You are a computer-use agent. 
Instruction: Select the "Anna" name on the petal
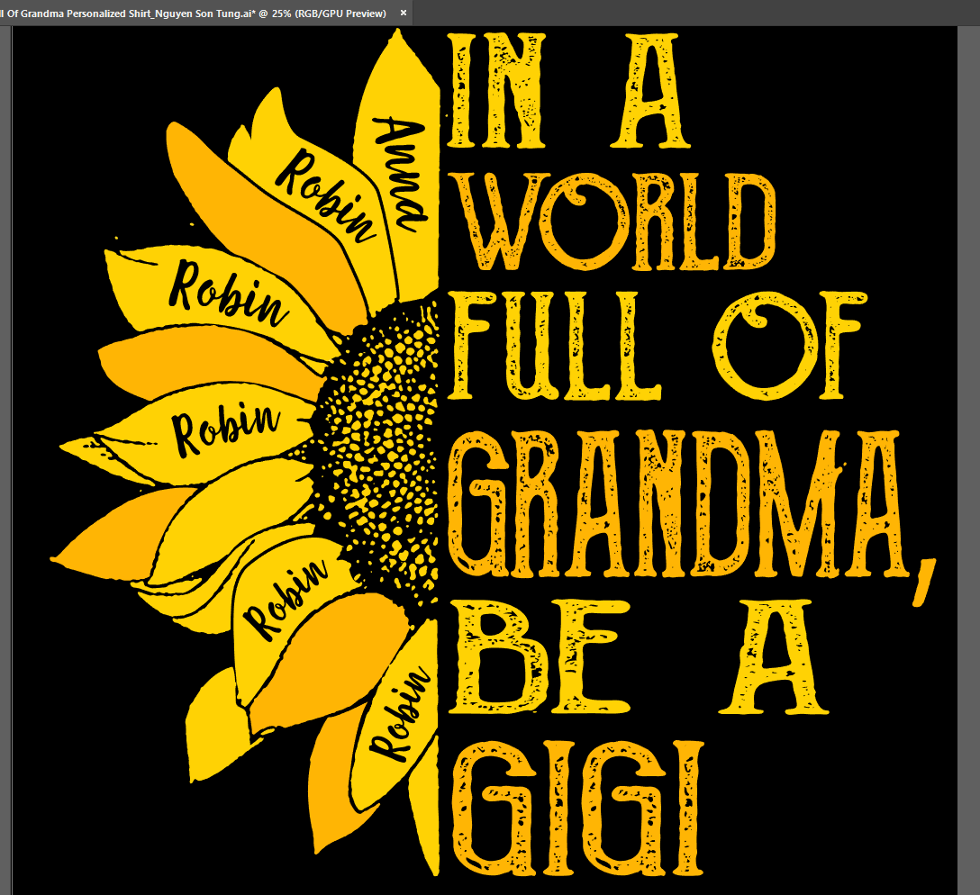(x=399, y=170)
